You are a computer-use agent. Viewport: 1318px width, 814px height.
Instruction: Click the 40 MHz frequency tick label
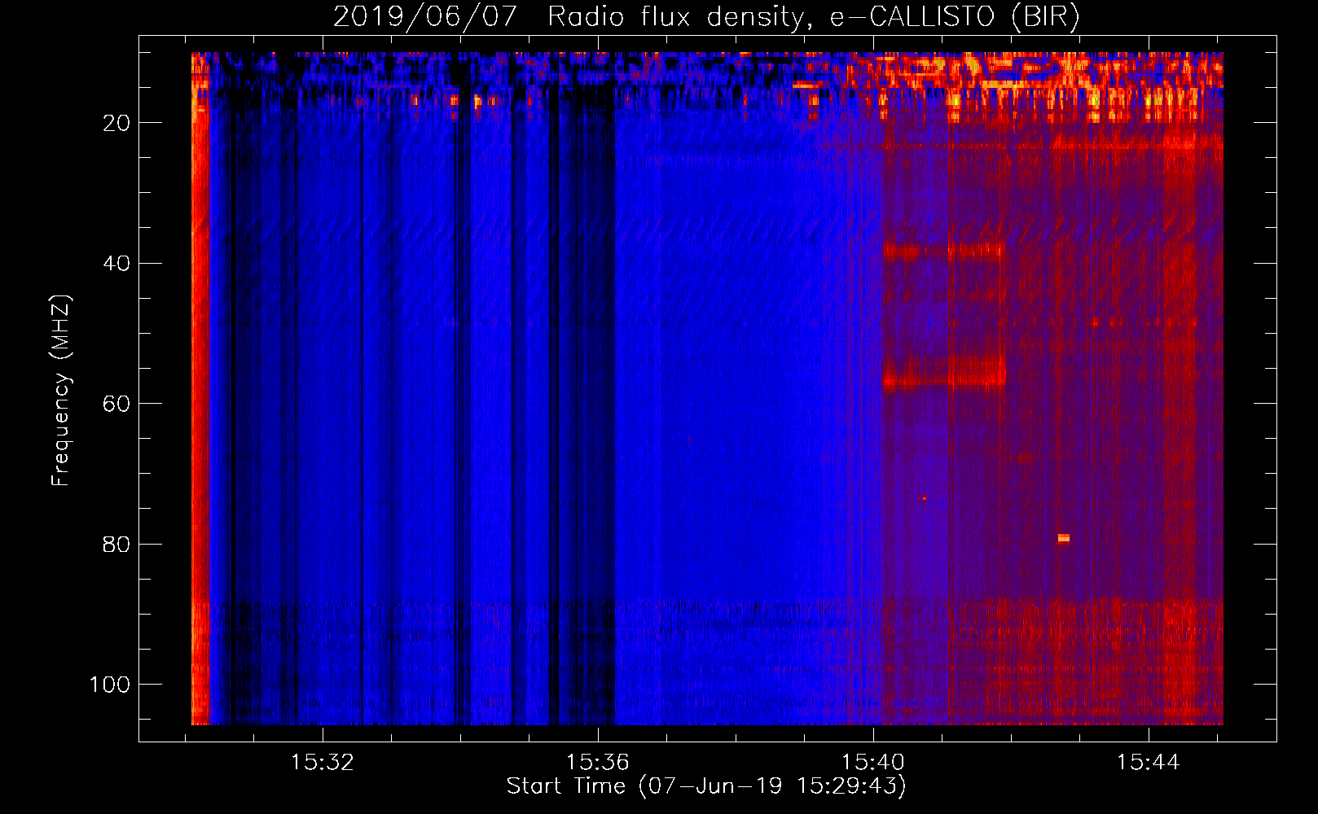(116, 264)
